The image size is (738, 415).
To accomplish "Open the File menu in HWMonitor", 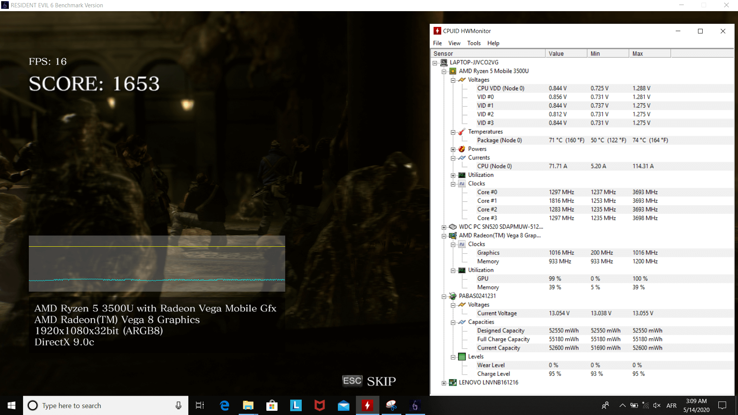I will 437,43.
